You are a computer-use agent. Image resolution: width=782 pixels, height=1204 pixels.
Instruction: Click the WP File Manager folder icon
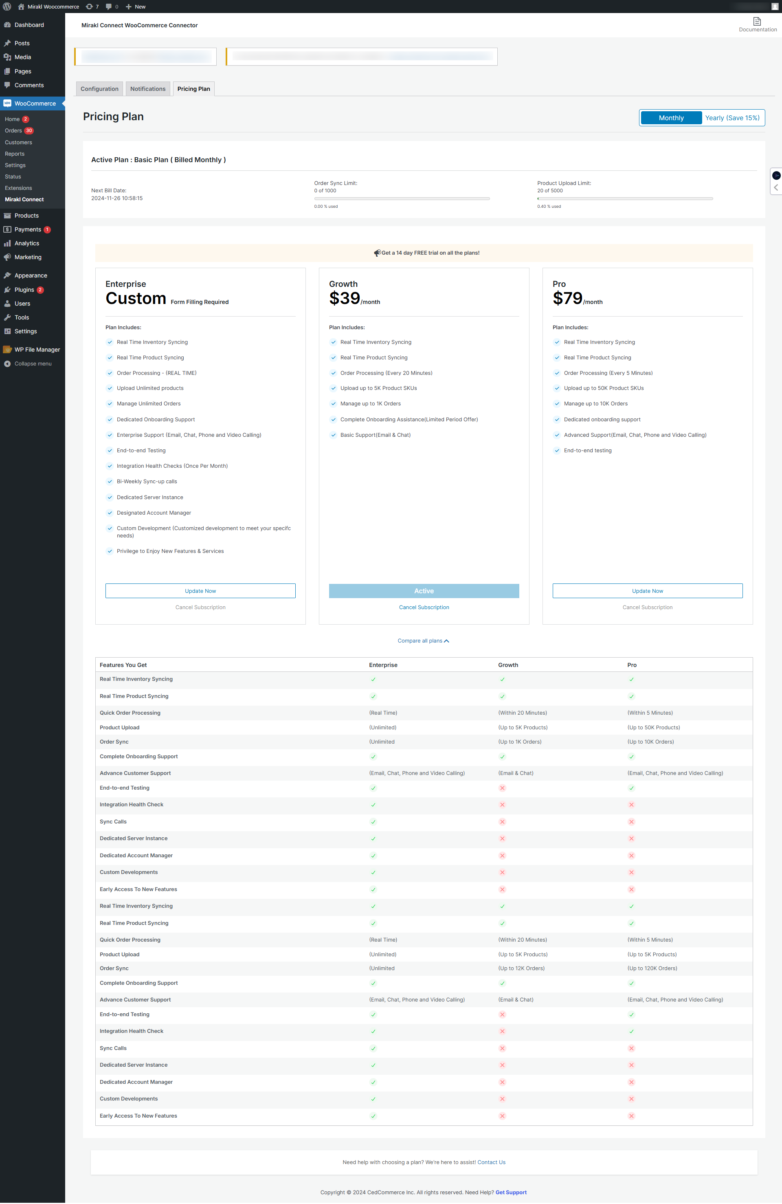coord(7,350)
